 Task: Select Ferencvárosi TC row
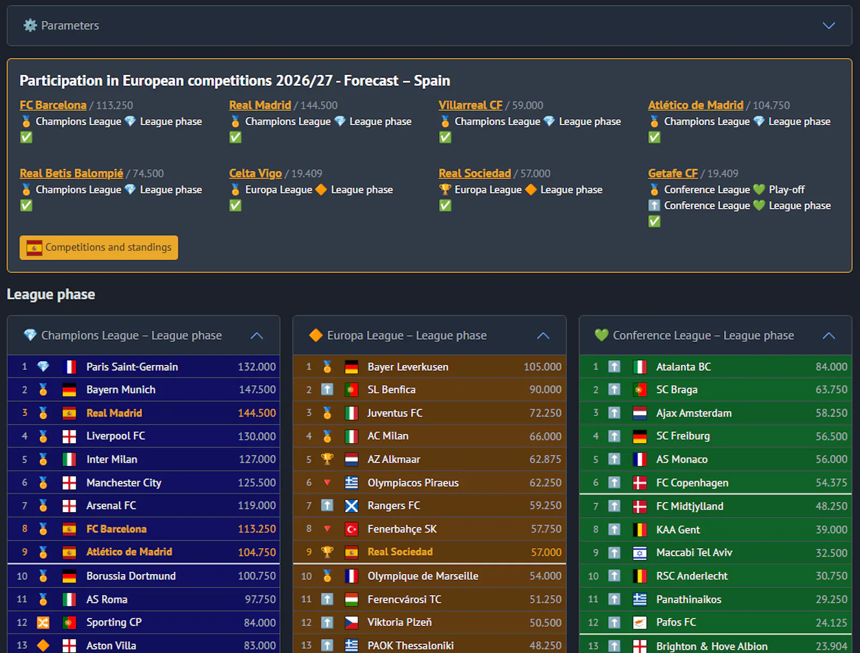pyautogui.click(x=429, y=599)
